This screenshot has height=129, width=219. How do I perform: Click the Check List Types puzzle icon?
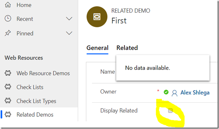click(8, 101)
